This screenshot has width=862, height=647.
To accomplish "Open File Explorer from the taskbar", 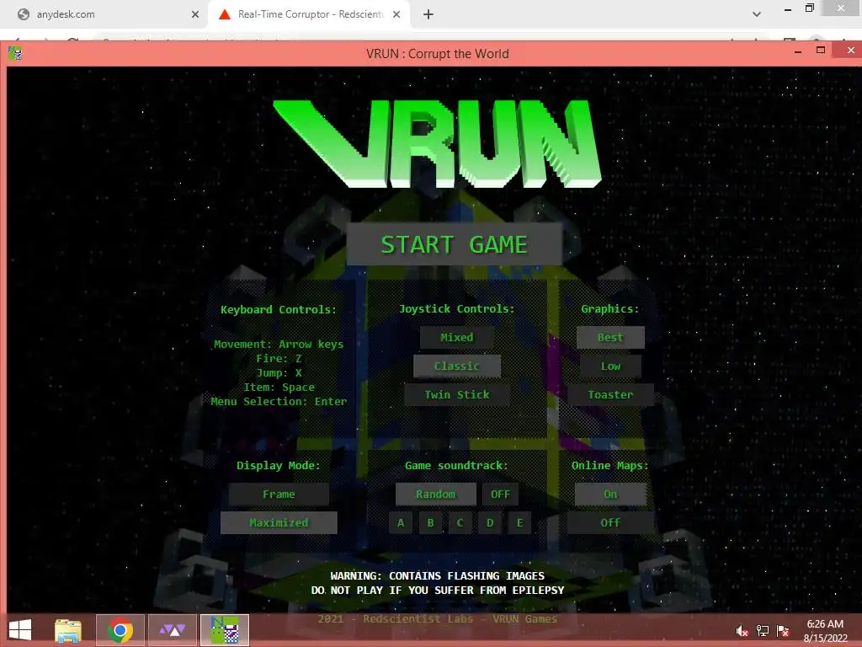I will (x=68, y=630).
